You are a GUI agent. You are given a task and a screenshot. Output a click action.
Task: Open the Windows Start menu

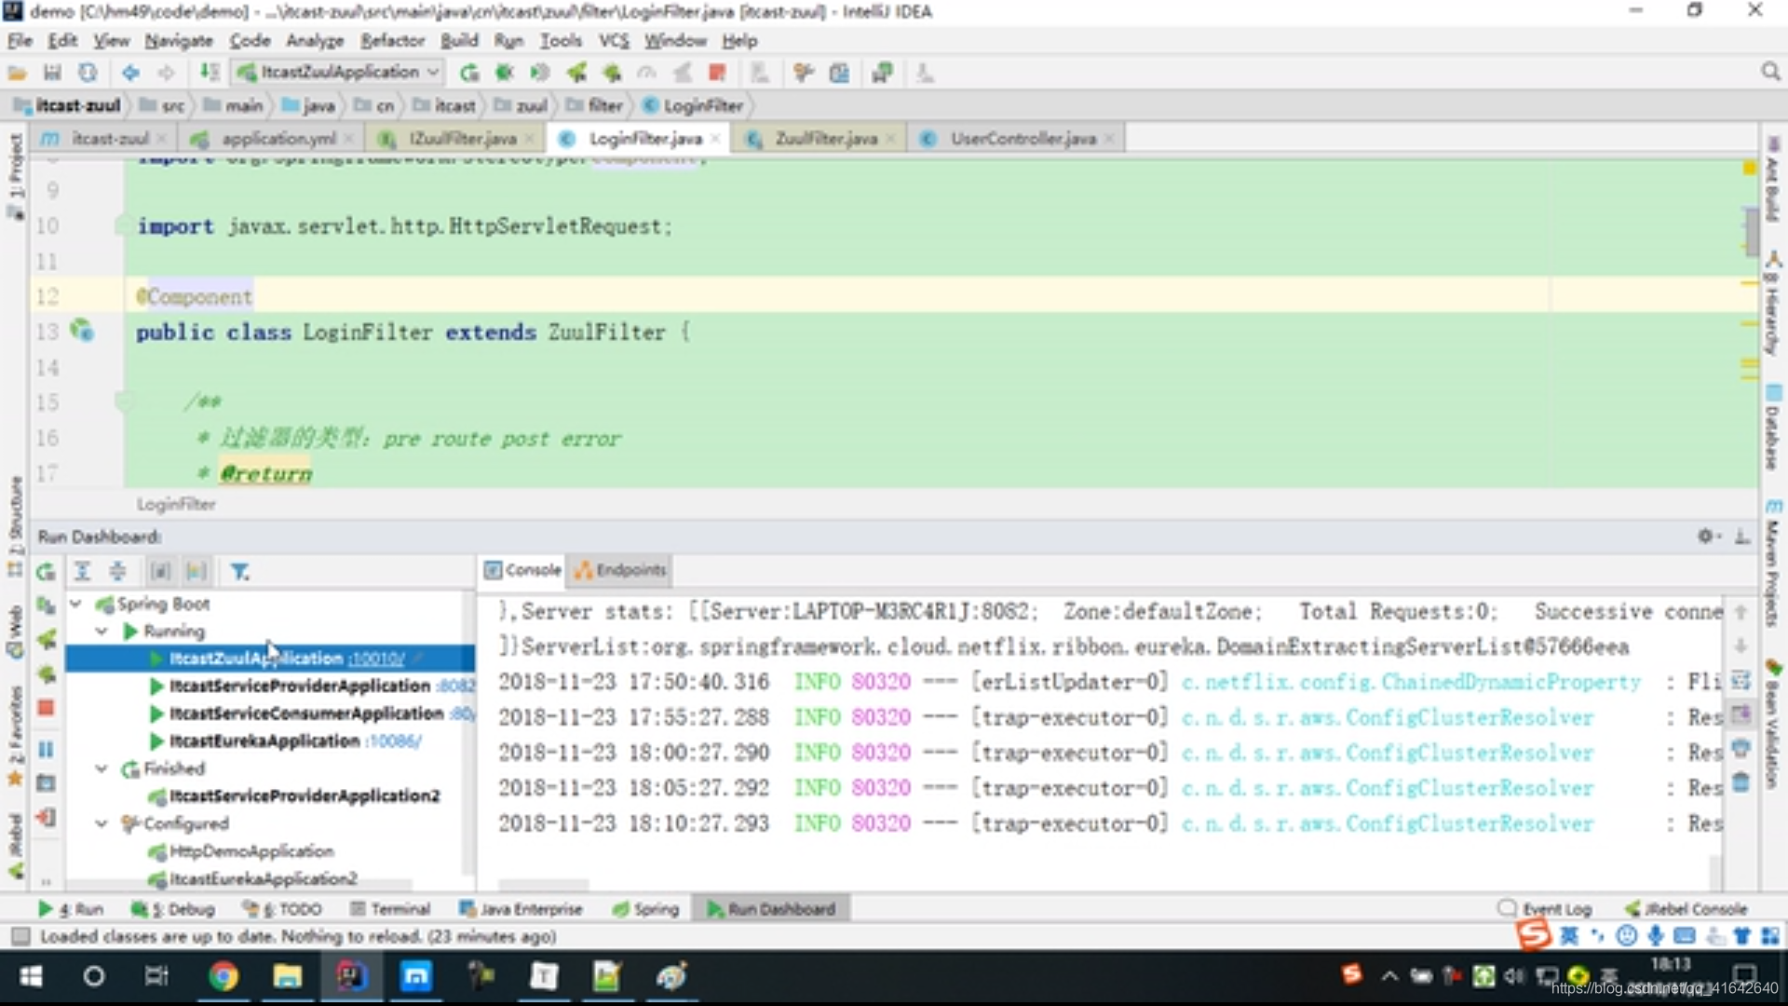click(31, 976)
